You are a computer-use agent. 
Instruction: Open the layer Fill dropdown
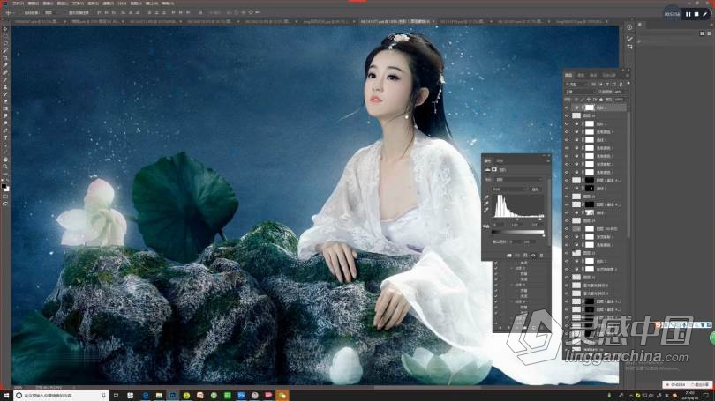click(628, 100)
